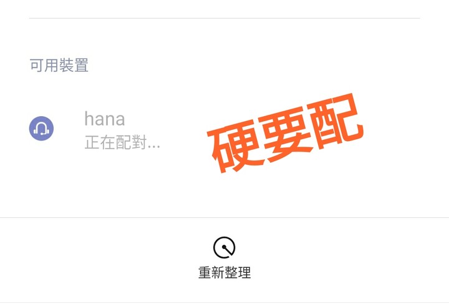
Task: Click the circular refresh icon
Action: tap(224, 248)
